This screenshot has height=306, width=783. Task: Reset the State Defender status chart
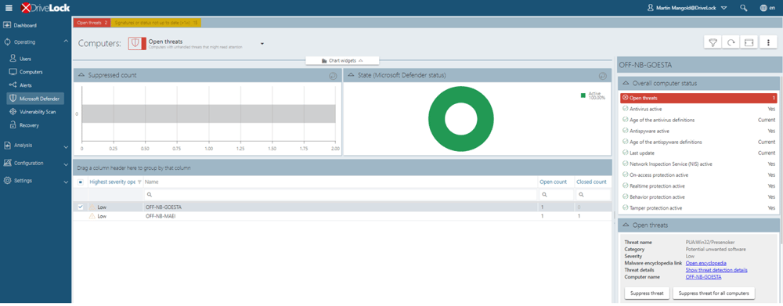(x=602, y=75)
